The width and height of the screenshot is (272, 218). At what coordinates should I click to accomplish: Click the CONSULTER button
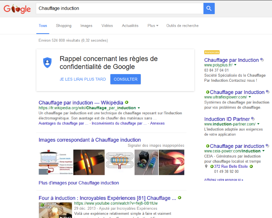(125, 79)
